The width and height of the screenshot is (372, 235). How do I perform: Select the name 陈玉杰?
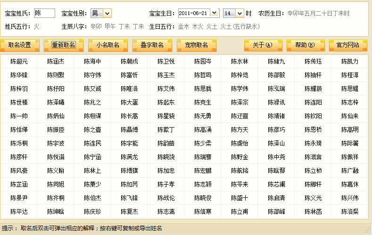pos(166,75)
